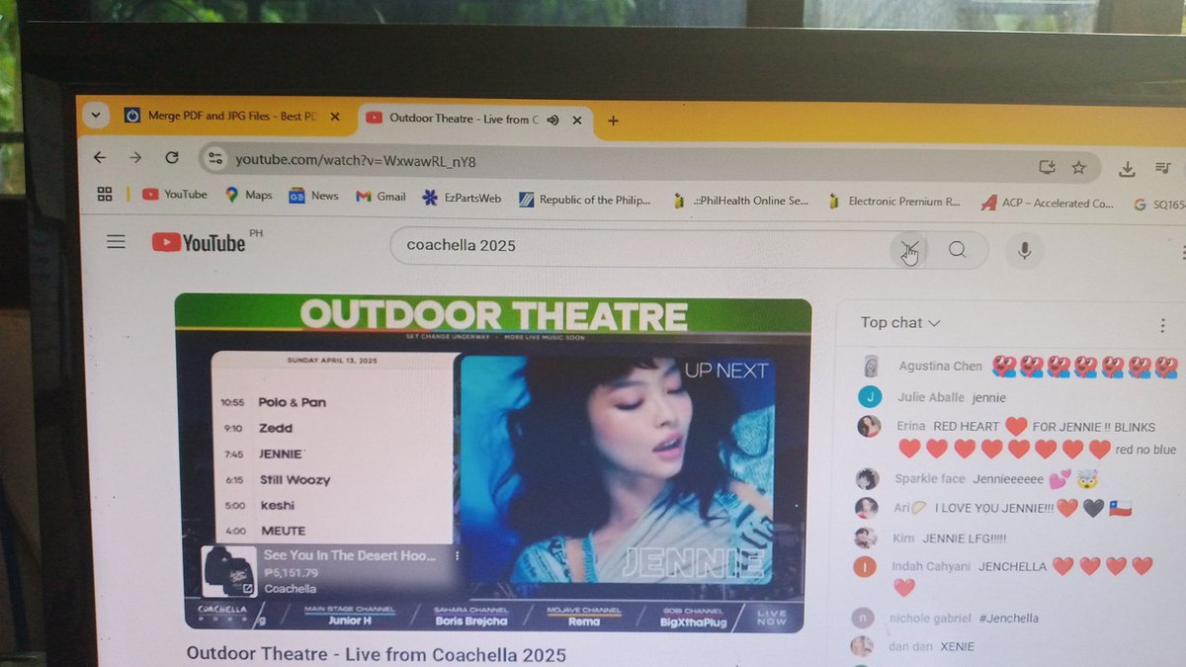Screen dimensions: 1186x667
Task: Open the YouTube hamburger guide menu
Action: [x=116, y=241]
